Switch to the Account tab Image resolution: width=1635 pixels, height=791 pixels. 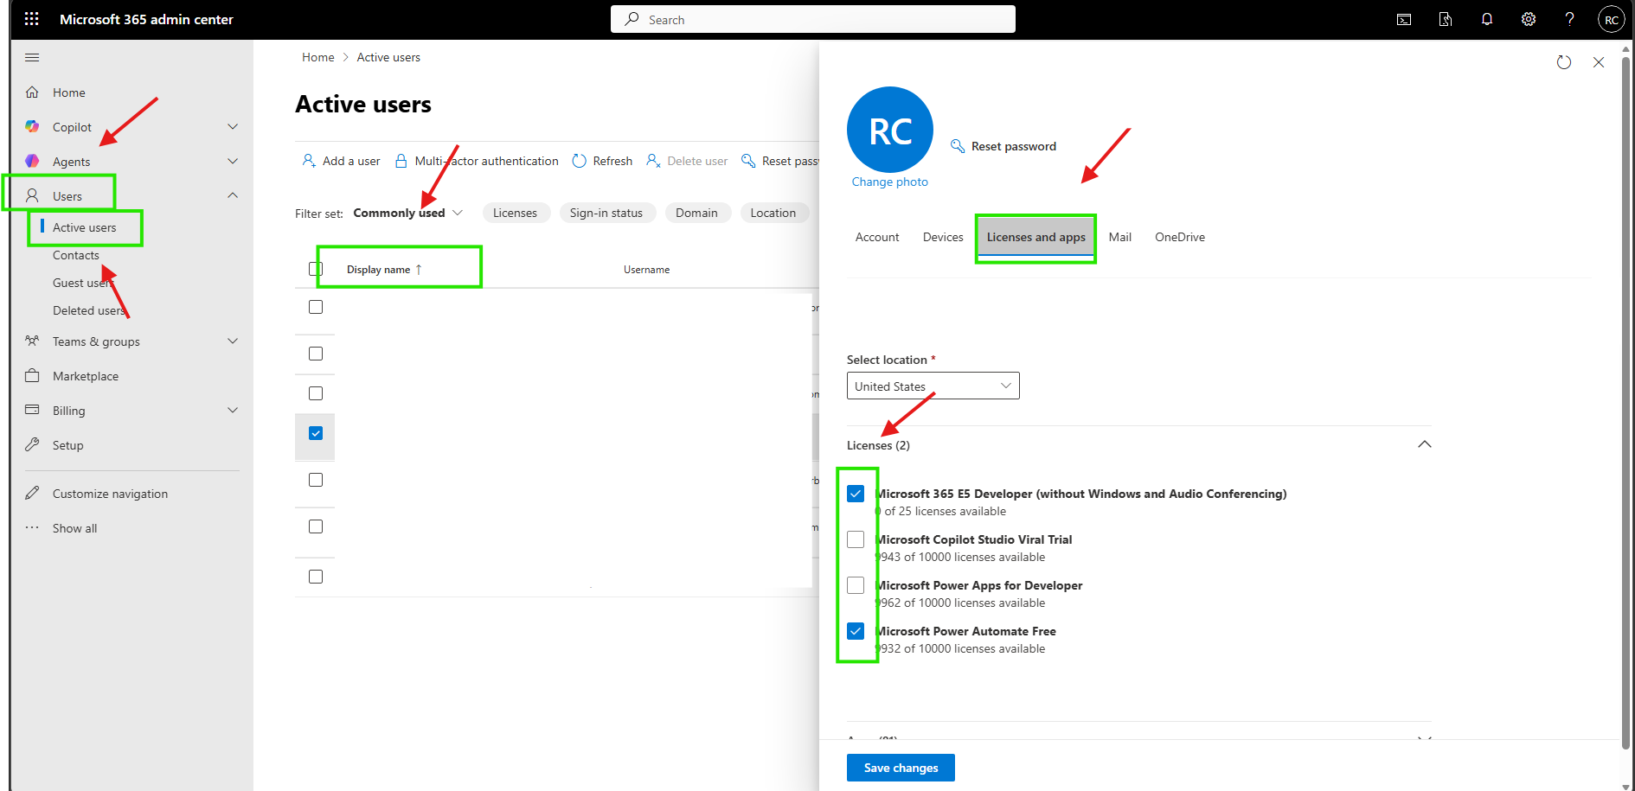(877, 237)
